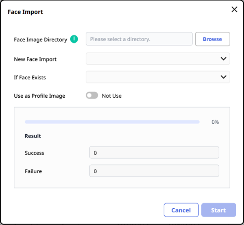Expand the If Face Exists combo box
Image resolution: width=244 pixels, height=225 pixels.
[157, 77]
